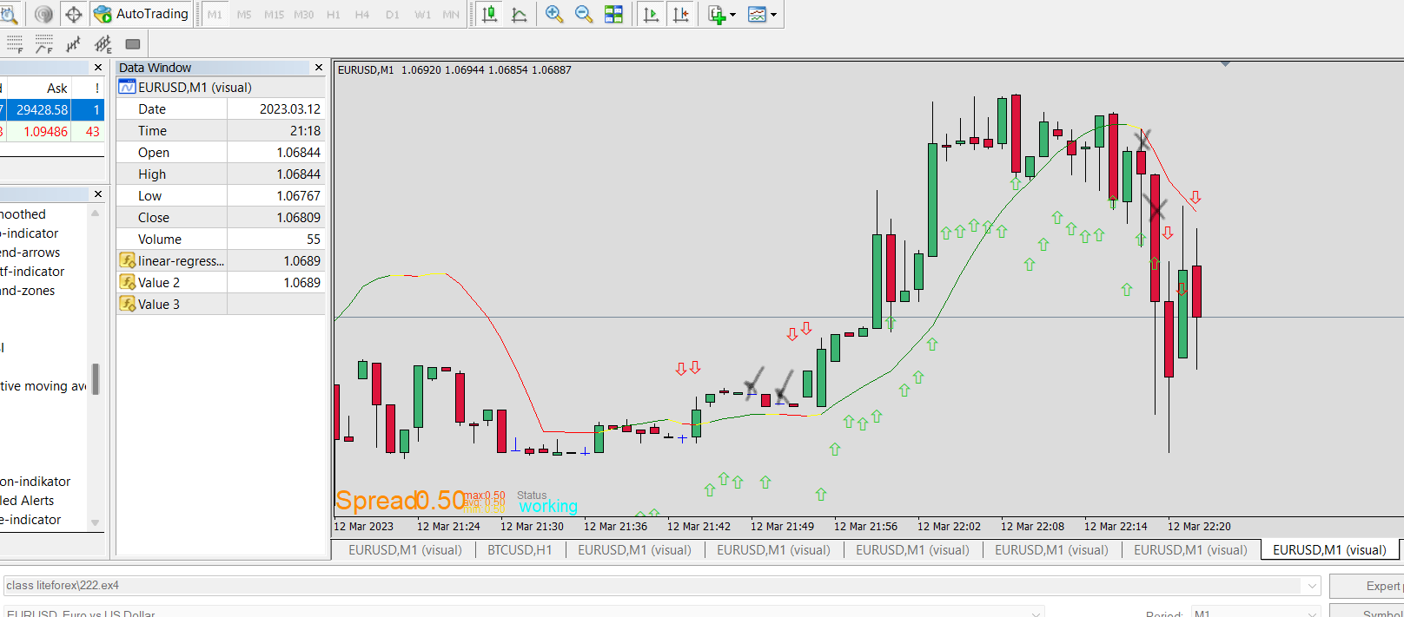Click the Volume value 55
The height and width of the screenshot is (617, 1404).
point(314,240)
